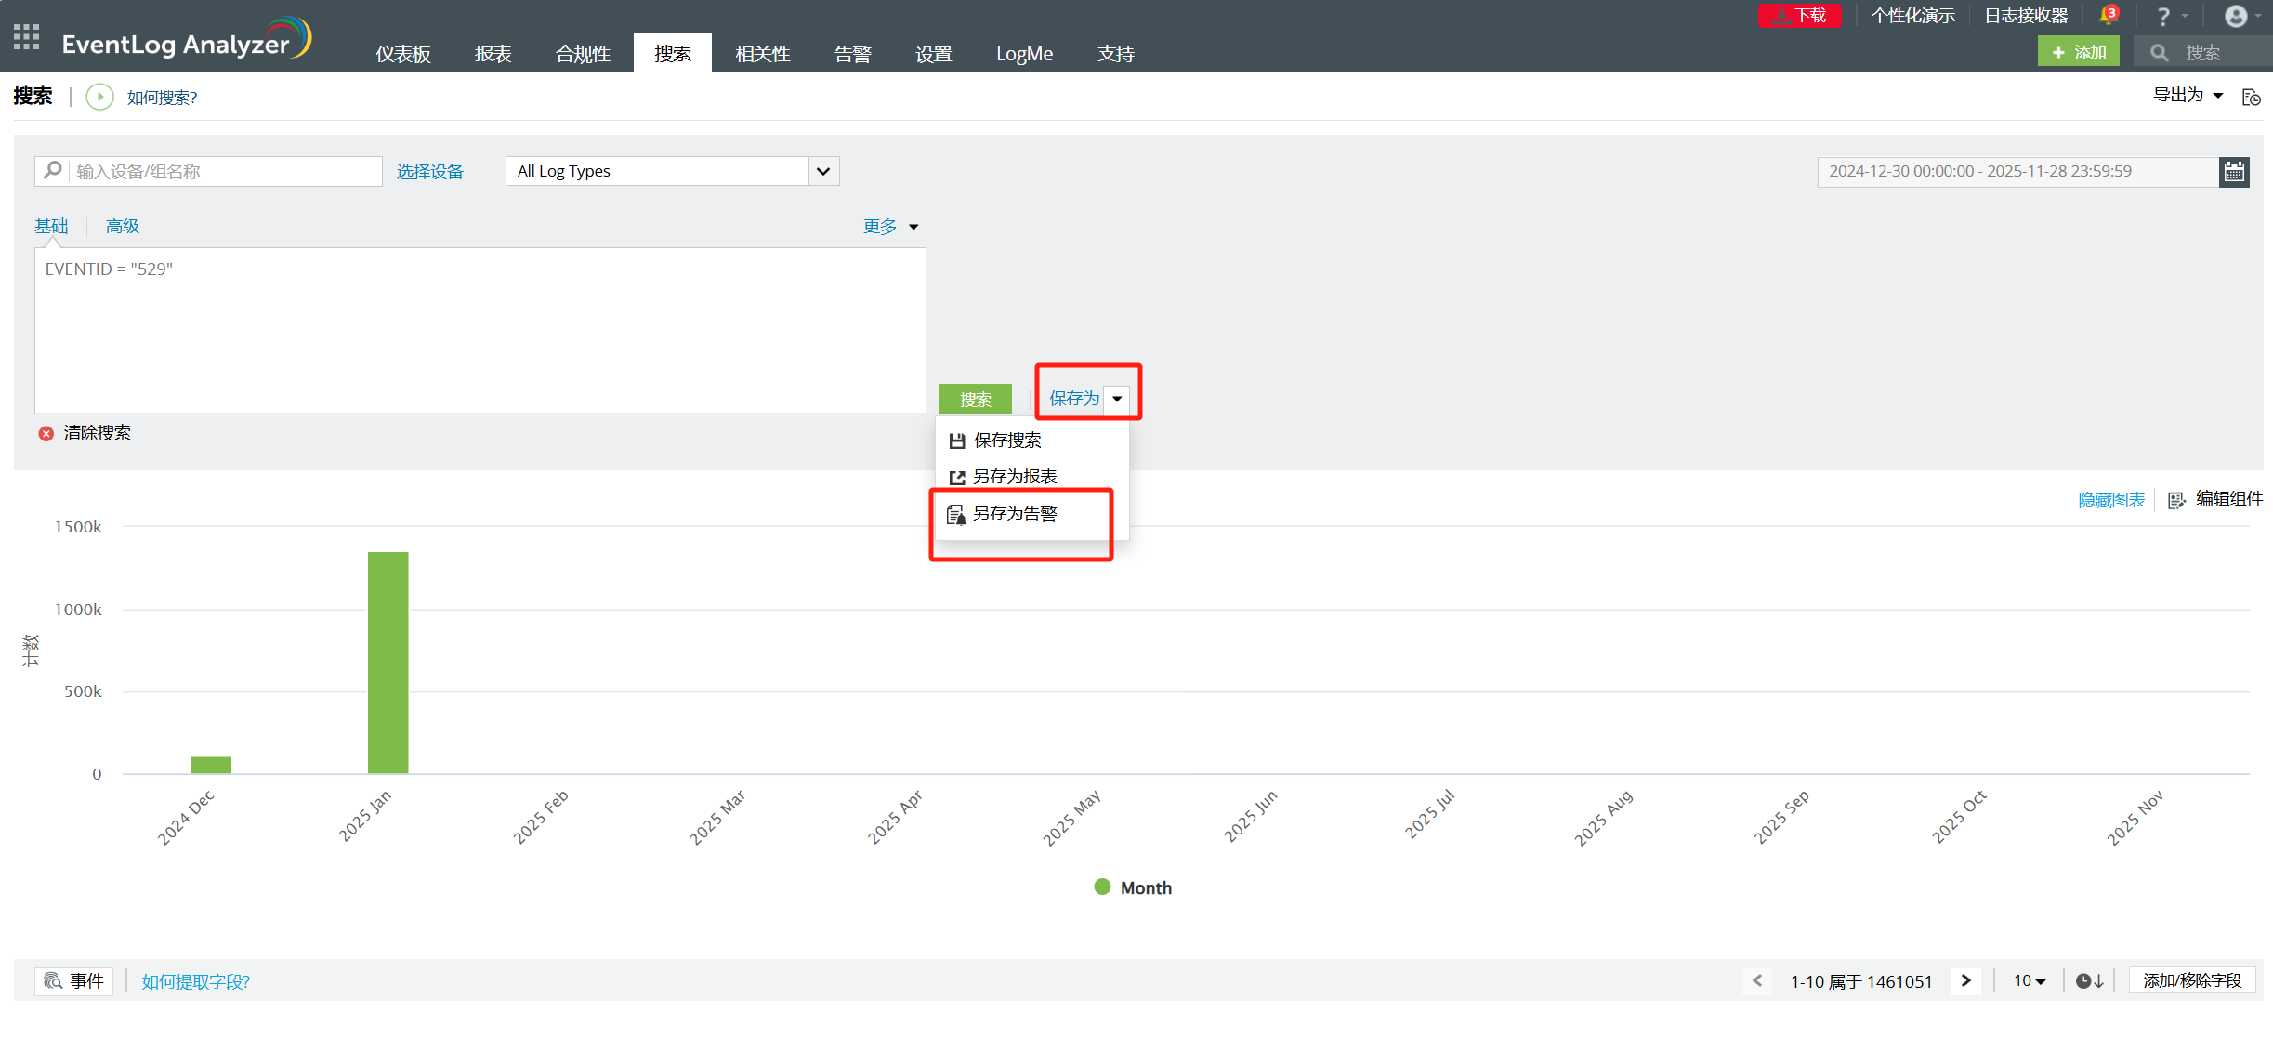Click the 2025 Jan green bar
Image resolution: width=2273 pixels, height=1051 pixels.
coord(388,662)
